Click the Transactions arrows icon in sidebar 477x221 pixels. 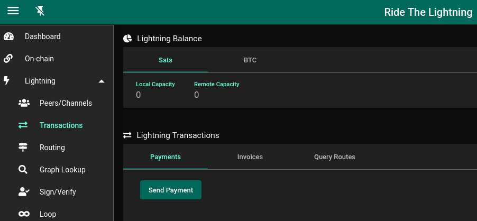[x=23, y=125]
